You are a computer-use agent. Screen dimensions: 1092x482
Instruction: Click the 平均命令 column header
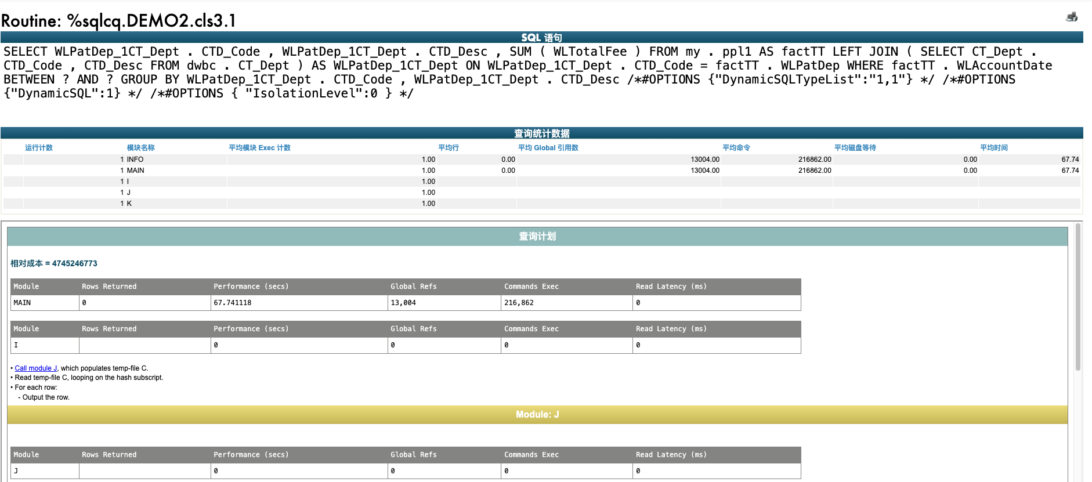click(736, 148)
